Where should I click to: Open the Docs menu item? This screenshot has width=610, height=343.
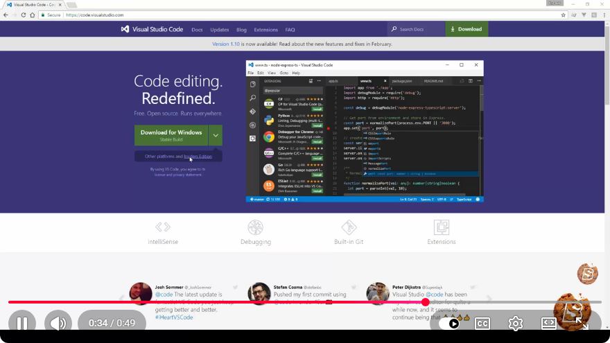point(197,30)
